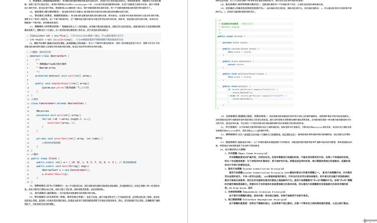Click 'public void showSortResult(int[] array){' line
Image resolution: width=377 pixels, height=223 pixels.
[x=62, y=84]
